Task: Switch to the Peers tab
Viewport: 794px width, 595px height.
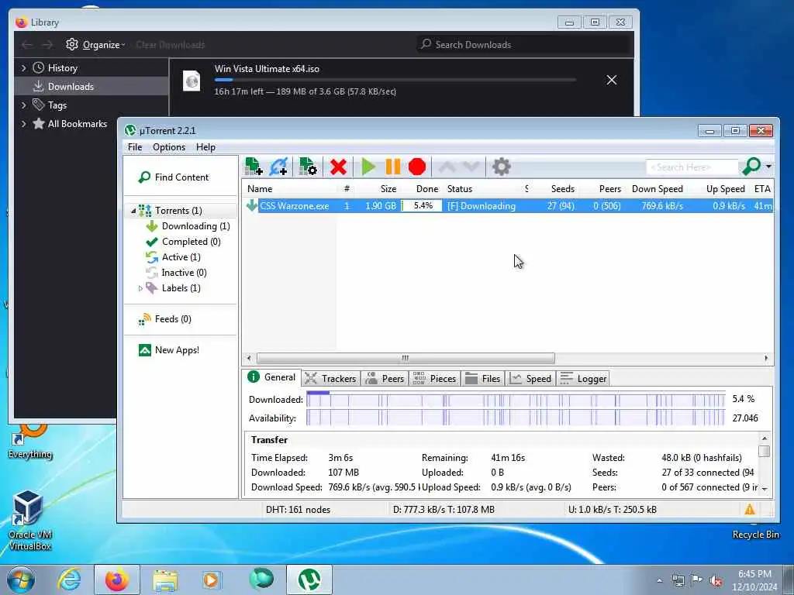Action: point(385,378)
